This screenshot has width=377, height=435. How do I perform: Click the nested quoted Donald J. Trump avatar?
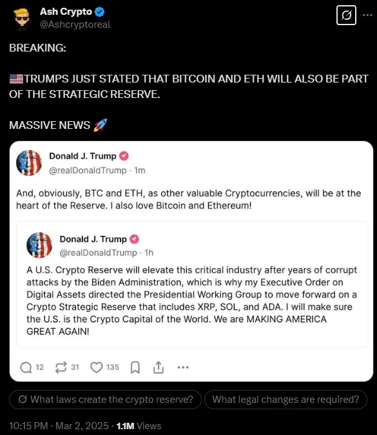[39, 245]
